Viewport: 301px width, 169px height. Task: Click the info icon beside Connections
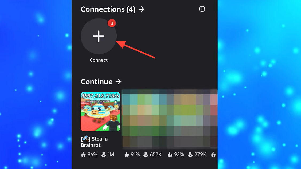[x=202, y=9]
